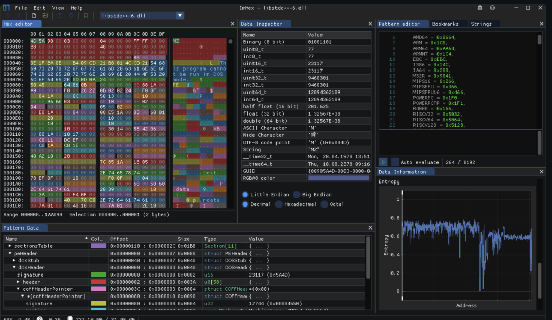Image resolution: width=552 pixels, height=320 pixels.
Task: Expand the sectionsTable tree node
Action: tap(10, 246)
